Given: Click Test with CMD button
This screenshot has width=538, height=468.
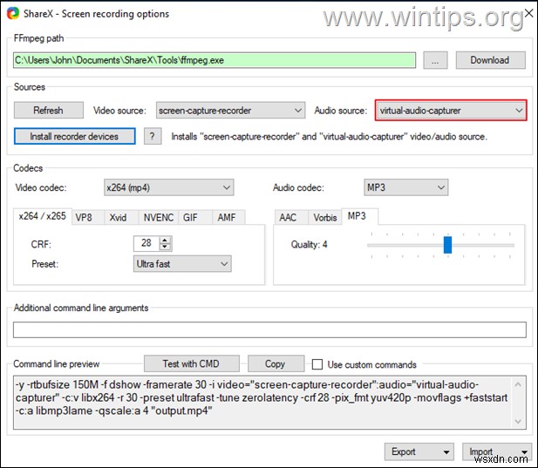Looking at the screenshot, I should coord(192,363).
